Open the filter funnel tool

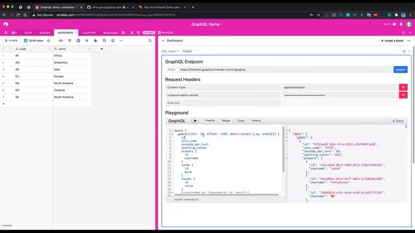[x=69, y=41]
